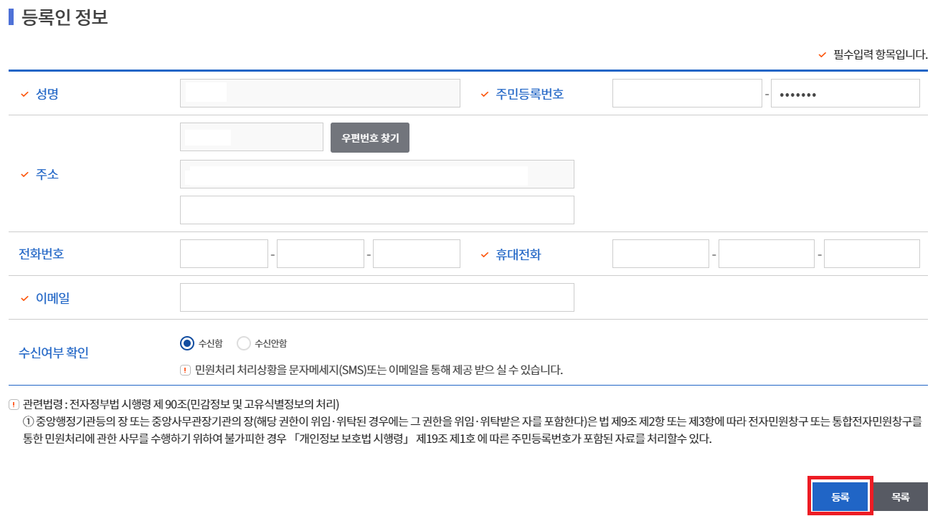Select the 수신함 radio option

(x=187, y=343)
